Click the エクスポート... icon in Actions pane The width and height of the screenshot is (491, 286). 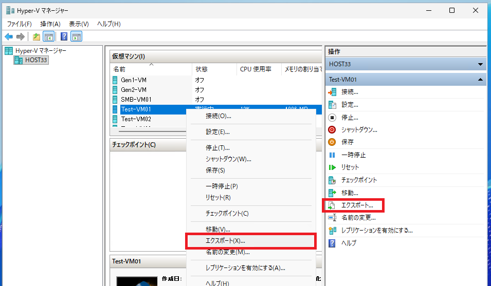point(332,205)
